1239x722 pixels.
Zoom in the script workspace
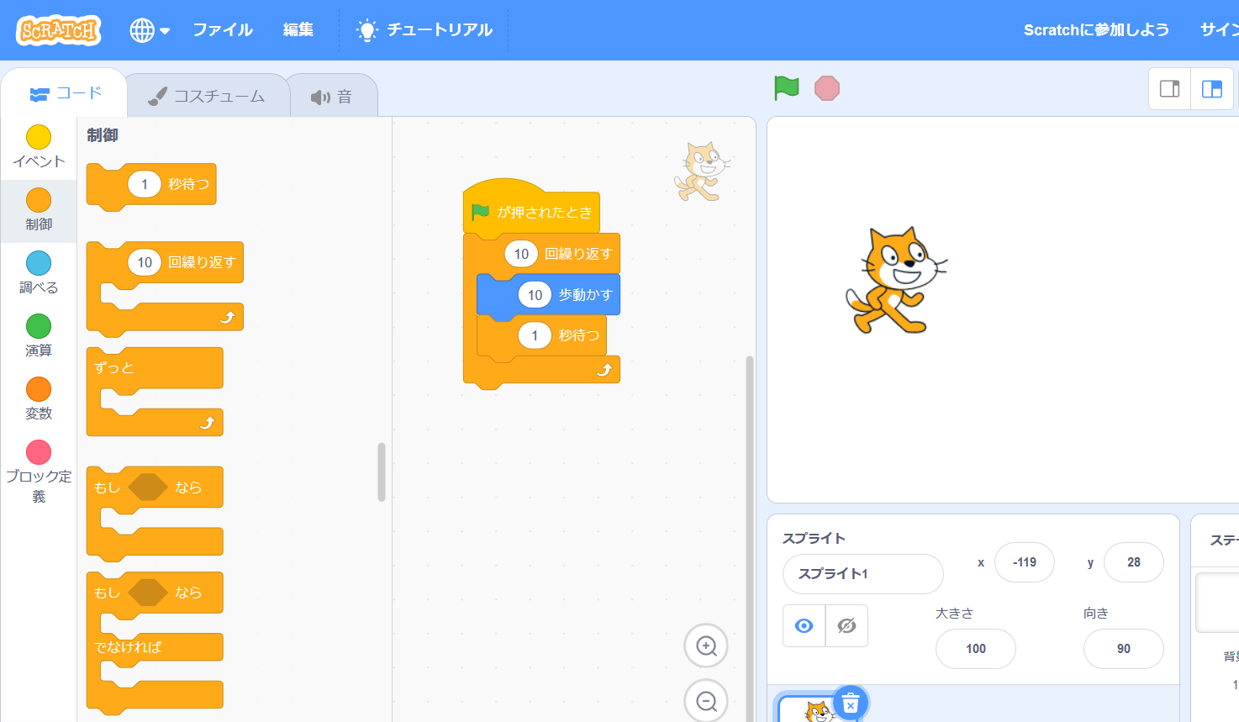[706, 646]
